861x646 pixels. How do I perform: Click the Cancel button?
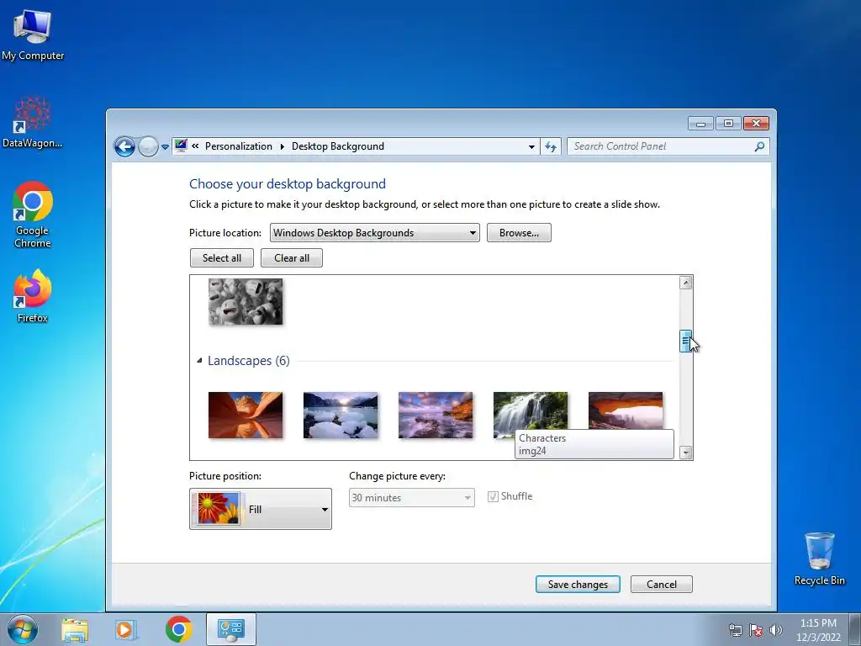pos(662,585)
